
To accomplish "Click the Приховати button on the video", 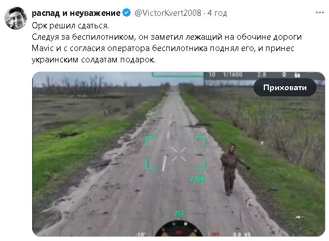I will click(x=285, y=87).
